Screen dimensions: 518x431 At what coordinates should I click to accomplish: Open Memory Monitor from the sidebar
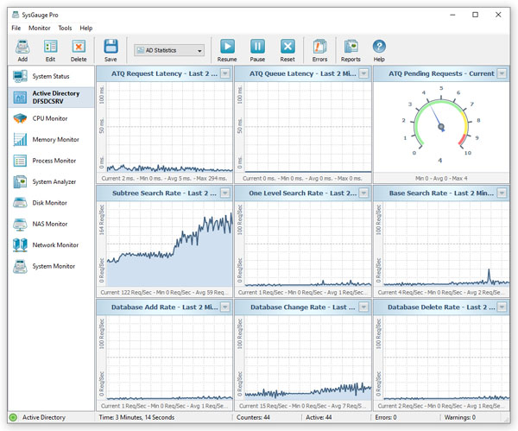coord(51,139)
